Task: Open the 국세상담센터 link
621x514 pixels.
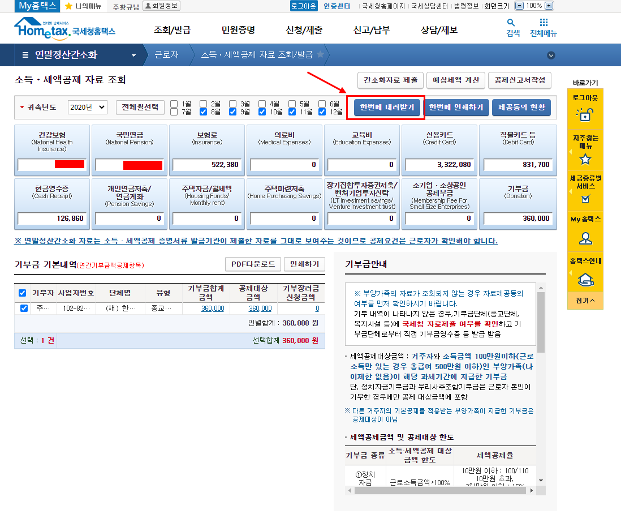Action: pos(430,6)
